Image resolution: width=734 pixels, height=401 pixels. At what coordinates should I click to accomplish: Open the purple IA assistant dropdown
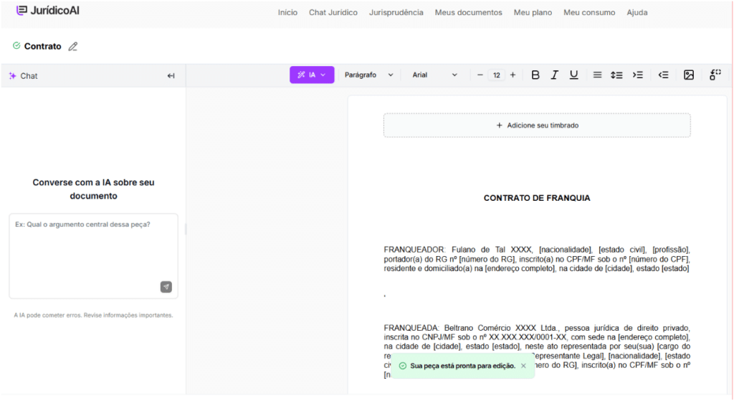[x=312, y=75]
